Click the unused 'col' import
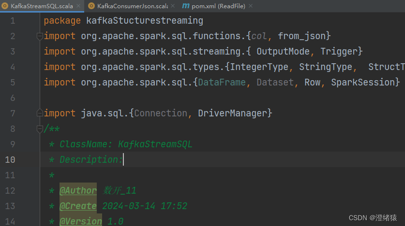 pyautogui.click(x=259, y=36)
